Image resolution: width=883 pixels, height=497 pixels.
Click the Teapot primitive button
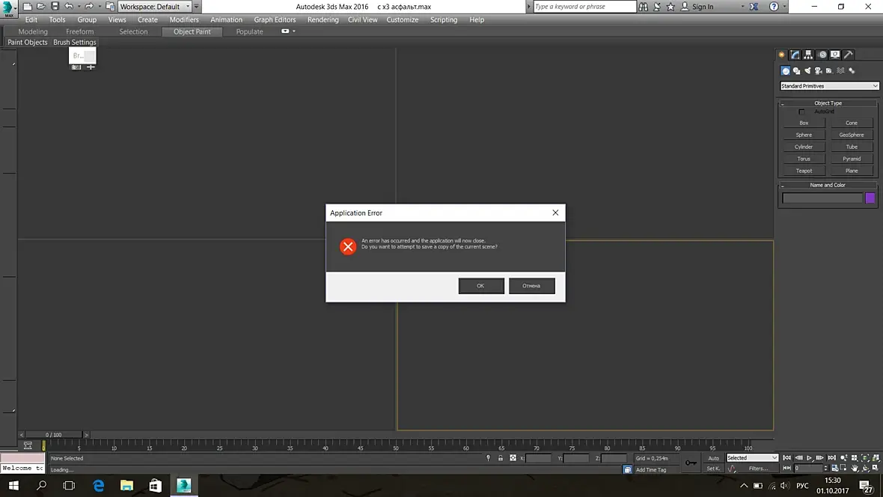(x=804, y=171)
